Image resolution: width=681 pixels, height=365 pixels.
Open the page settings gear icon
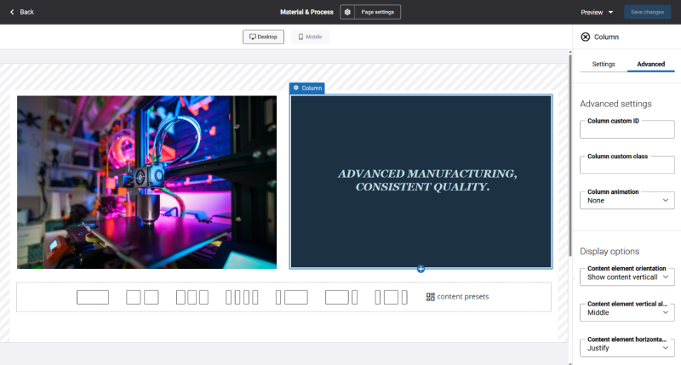point(347,12)
